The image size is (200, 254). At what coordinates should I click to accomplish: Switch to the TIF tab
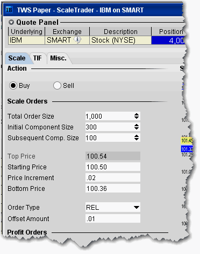(38, 58)
